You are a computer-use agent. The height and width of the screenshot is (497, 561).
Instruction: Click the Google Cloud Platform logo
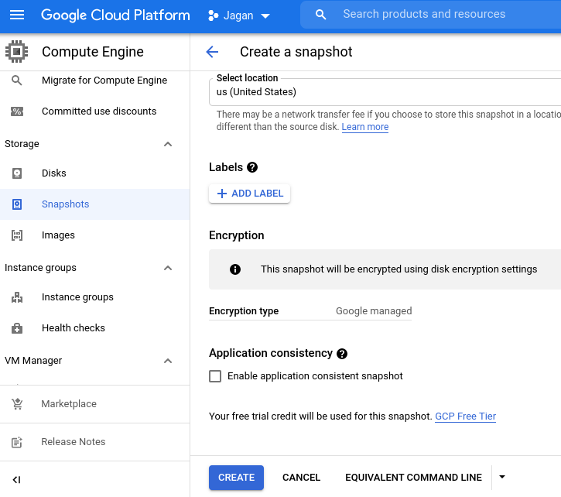(115, 15)
